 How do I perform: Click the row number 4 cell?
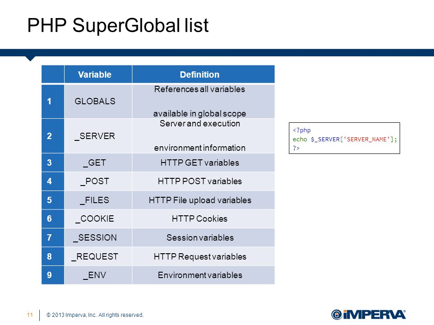53,181
